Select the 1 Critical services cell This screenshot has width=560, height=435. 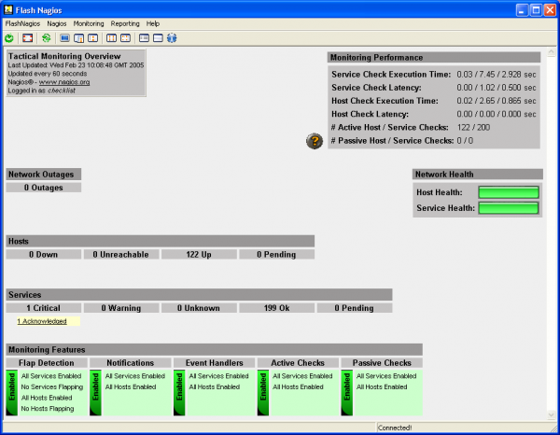tap(43, 308)
